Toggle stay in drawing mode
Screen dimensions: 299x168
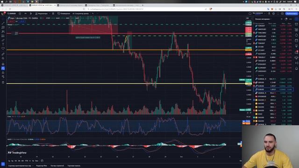pos(3,68)
